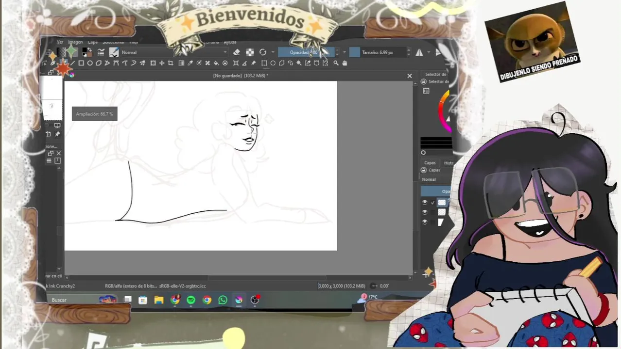Open the Ver menu

point(60,42)
